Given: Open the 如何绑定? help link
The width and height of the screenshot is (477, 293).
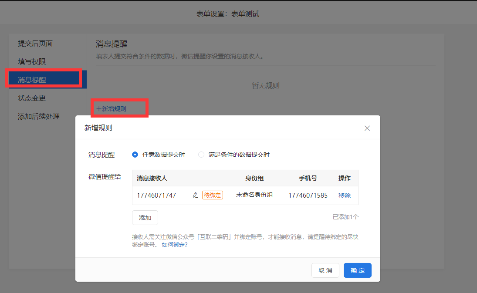Looking at the screenshot, I should click(x=174, y=245).
